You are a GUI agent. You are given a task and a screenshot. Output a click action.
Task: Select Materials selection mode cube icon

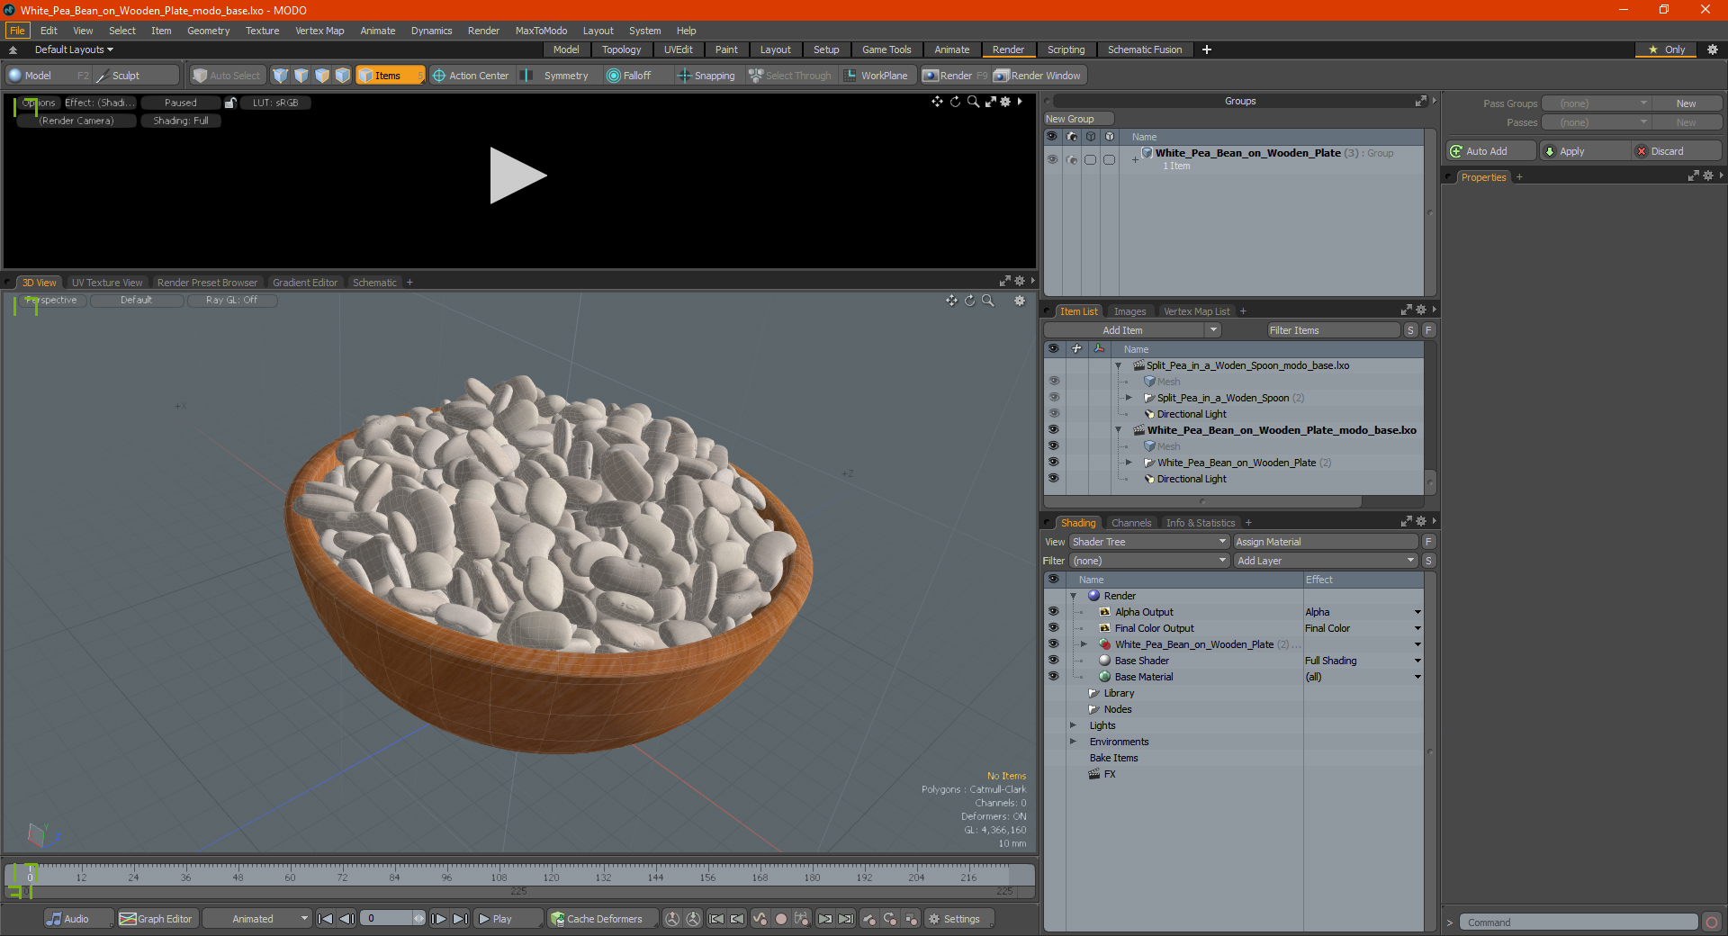343,76
